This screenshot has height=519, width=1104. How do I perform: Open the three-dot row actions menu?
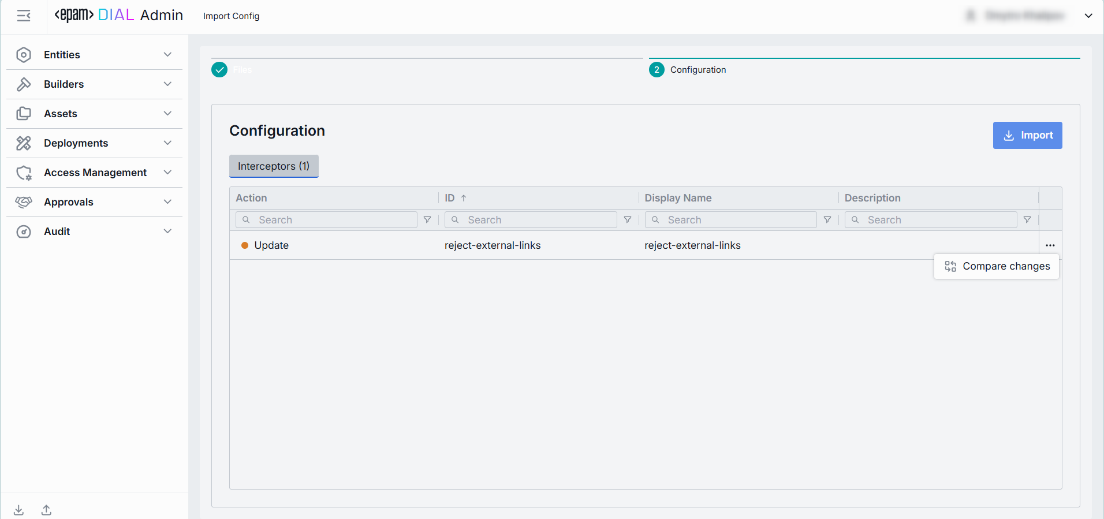(1050, 245)
